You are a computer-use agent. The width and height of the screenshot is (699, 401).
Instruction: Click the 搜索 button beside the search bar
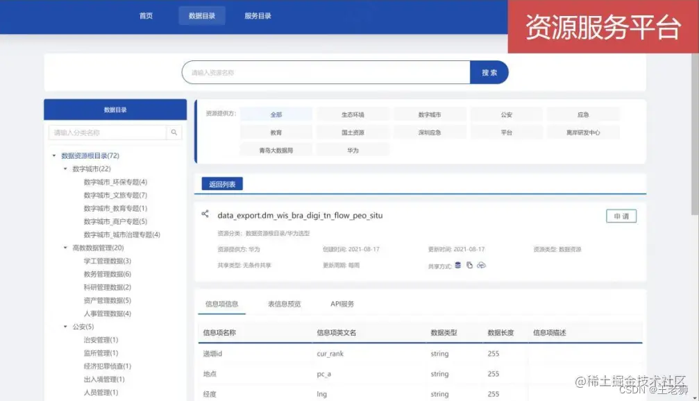[x=489, y=71]
